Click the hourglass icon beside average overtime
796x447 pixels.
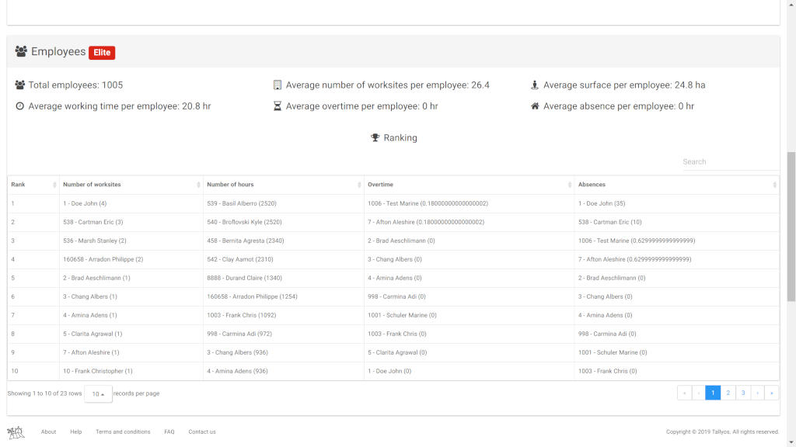point(278,106)
